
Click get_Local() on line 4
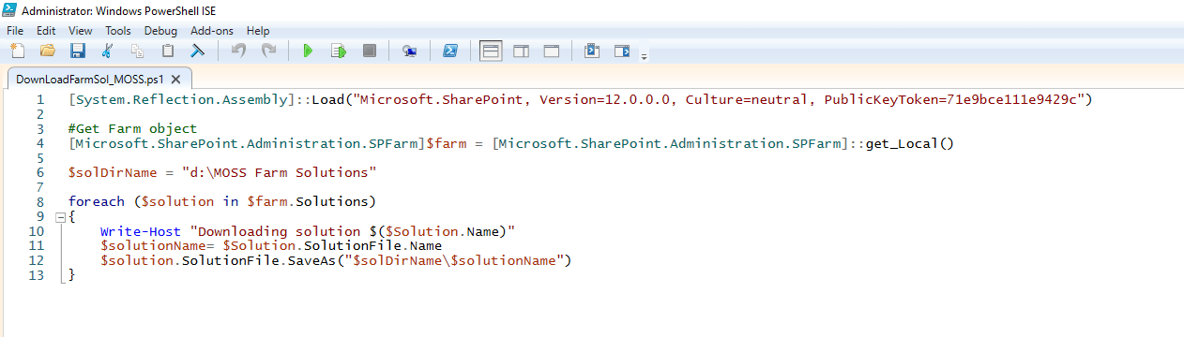pos(909,144)
